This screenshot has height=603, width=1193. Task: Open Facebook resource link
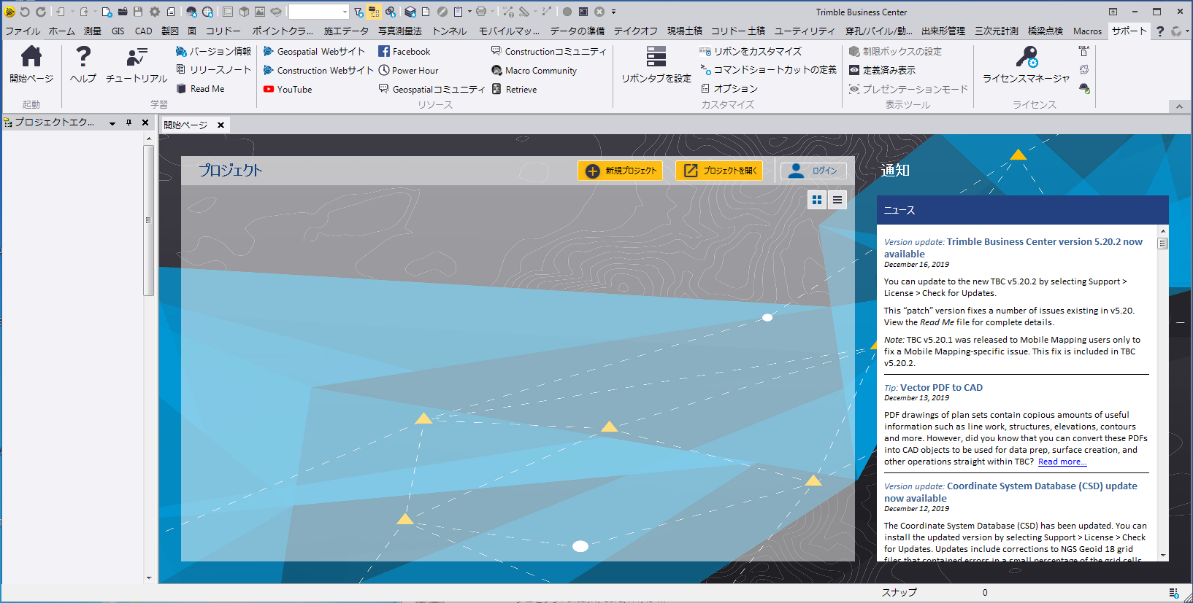point(404,51)
